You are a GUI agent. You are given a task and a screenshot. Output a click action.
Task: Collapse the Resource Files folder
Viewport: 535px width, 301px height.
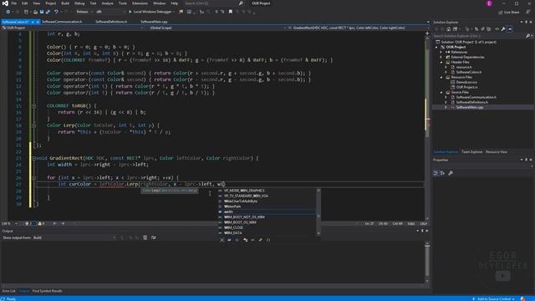[x=441, y=77]
